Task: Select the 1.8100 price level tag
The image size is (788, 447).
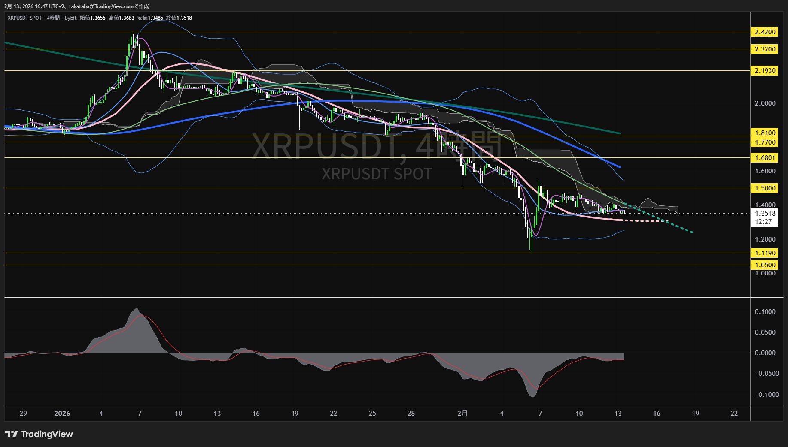Action: pyautogui.click(x=765, y=133)
